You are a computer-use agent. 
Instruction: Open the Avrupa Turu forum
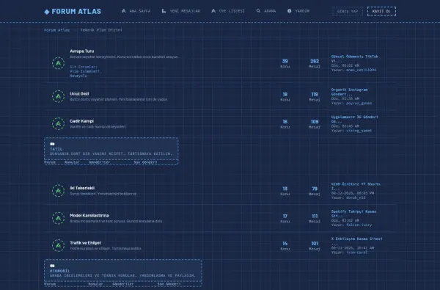[82, 51]
